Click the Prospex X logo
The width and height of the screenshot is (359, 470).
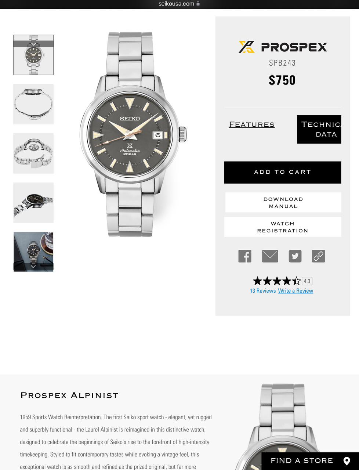[x=247, y=47]
